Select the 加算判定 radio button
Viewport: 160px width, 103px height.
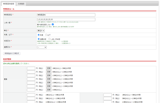click(38, 39)
